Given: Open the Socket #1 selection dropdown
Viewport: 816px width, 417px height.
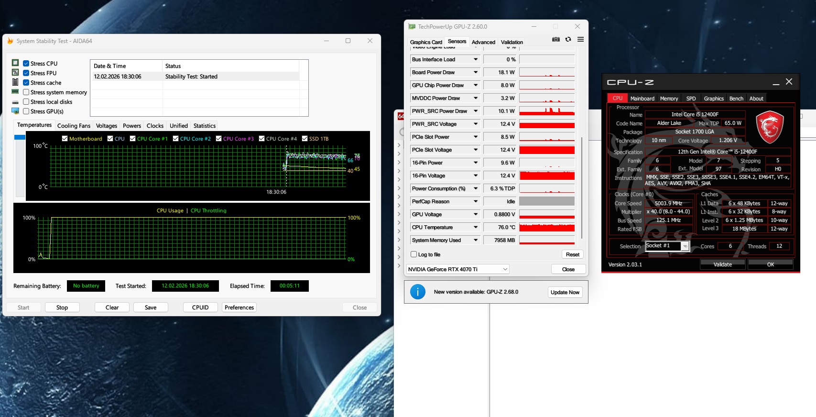Looking at the screenshot, I should pyautogui.click(x=685, y=246).
